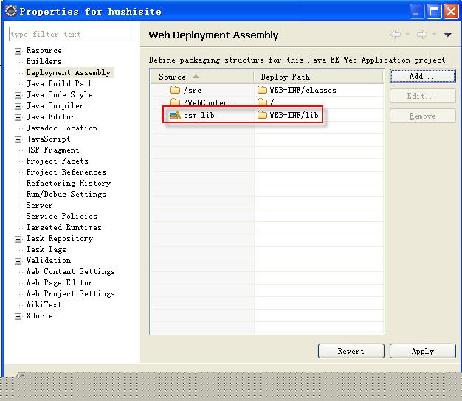Expand the JavaScript node
462x401 pixels.
pyautogui.click(x=18, y=140)
